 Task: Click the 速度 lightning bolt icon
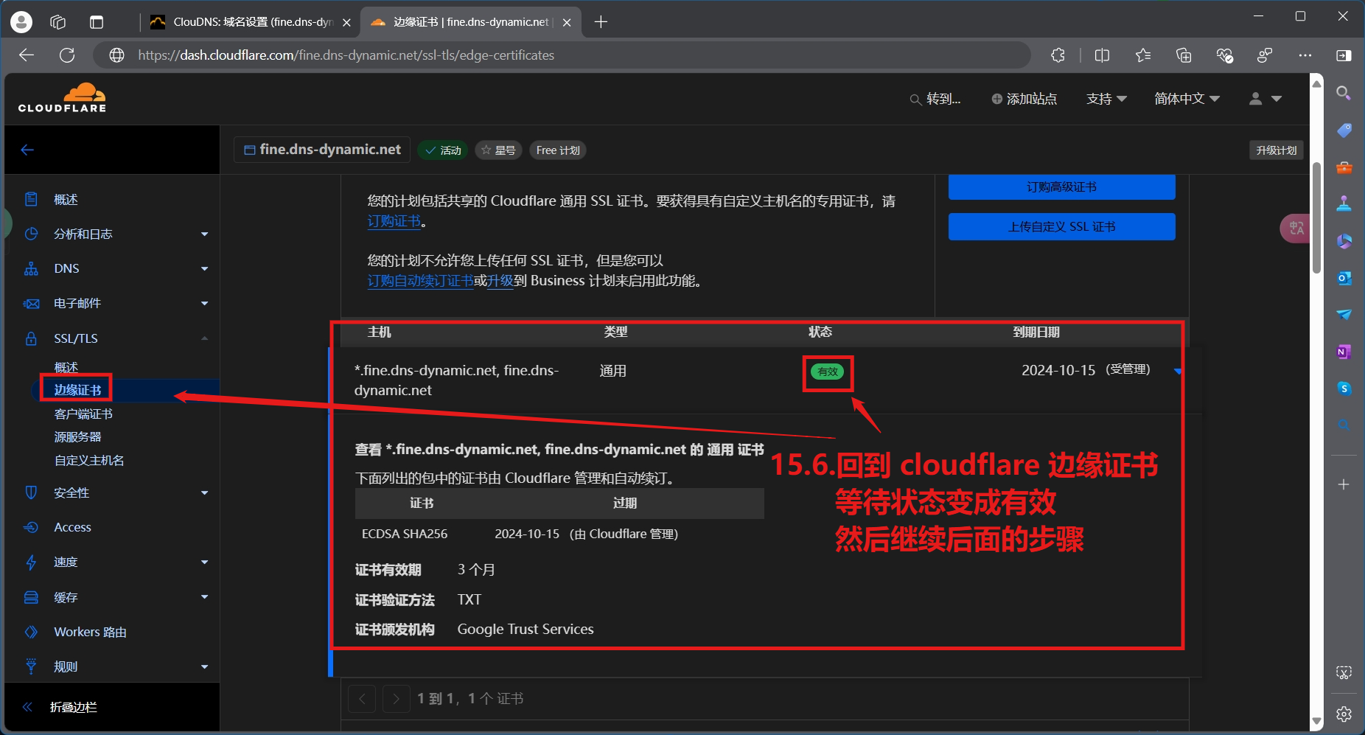(31, 562)
